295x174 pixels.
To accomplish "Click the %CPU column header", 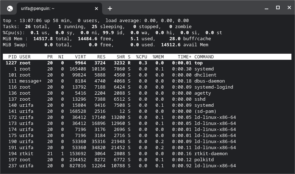I will click(142, 57).
